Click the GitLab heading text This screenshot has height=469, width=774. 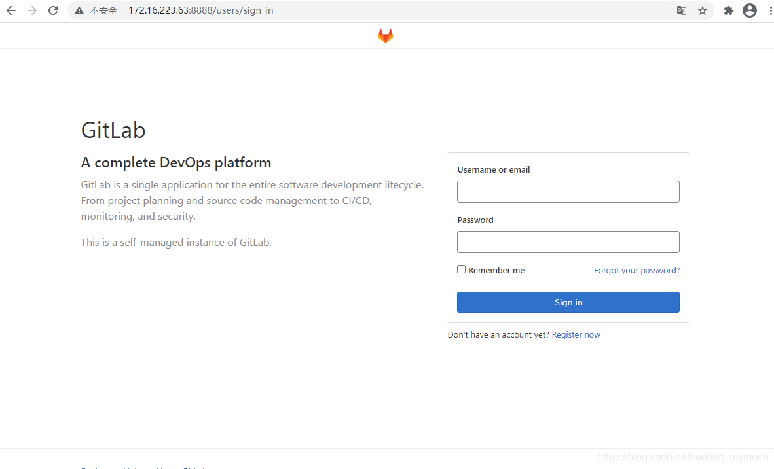pos(113,130)
